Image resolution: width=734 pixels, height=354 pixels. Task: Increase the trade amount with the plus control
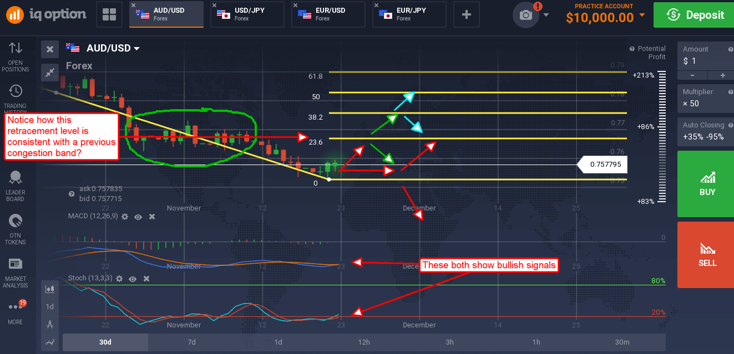click(721, 75)
